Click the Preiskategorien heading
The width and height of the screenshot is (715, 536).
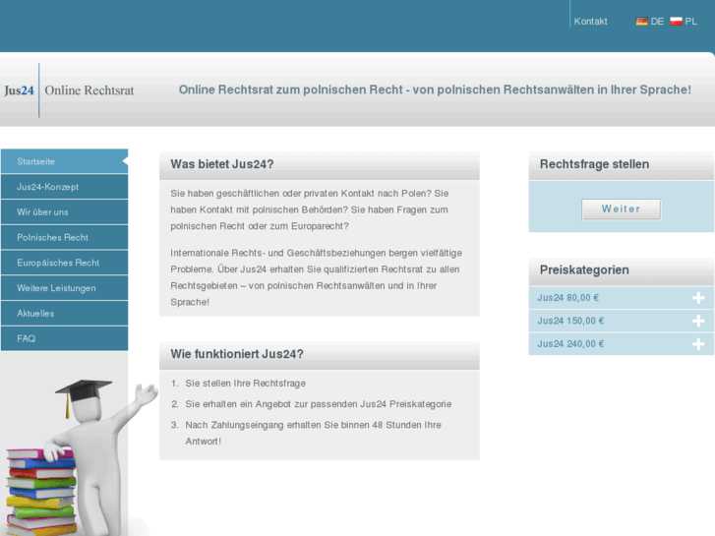pyautogui.click(x=584, y=270)
